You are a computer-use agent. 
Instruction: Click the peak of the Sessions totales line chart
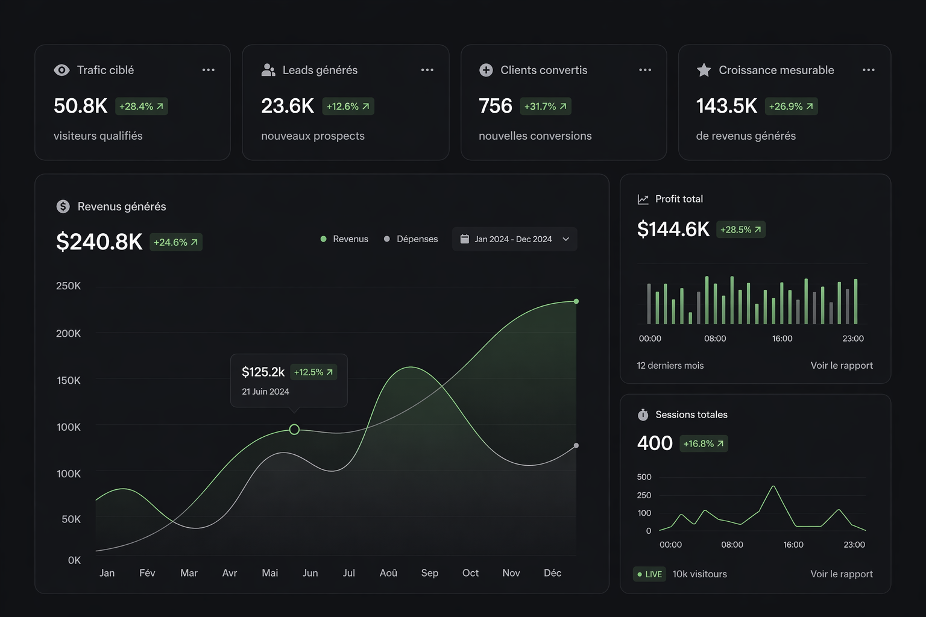773,486
